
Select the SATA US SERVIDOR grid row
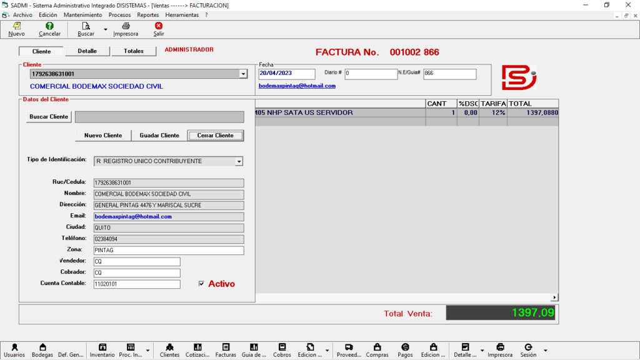coord(406,112)
